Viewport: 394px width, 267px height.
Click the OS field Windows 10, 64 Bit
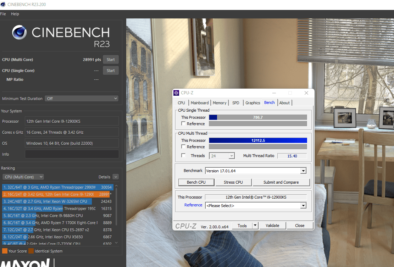72,143
